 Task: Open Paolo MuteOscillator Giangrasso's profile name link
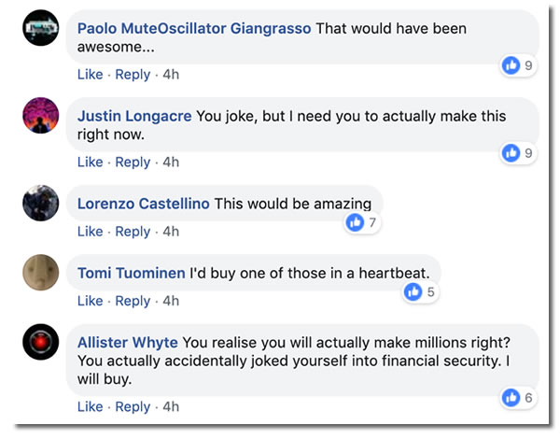[x=195, y=28]
